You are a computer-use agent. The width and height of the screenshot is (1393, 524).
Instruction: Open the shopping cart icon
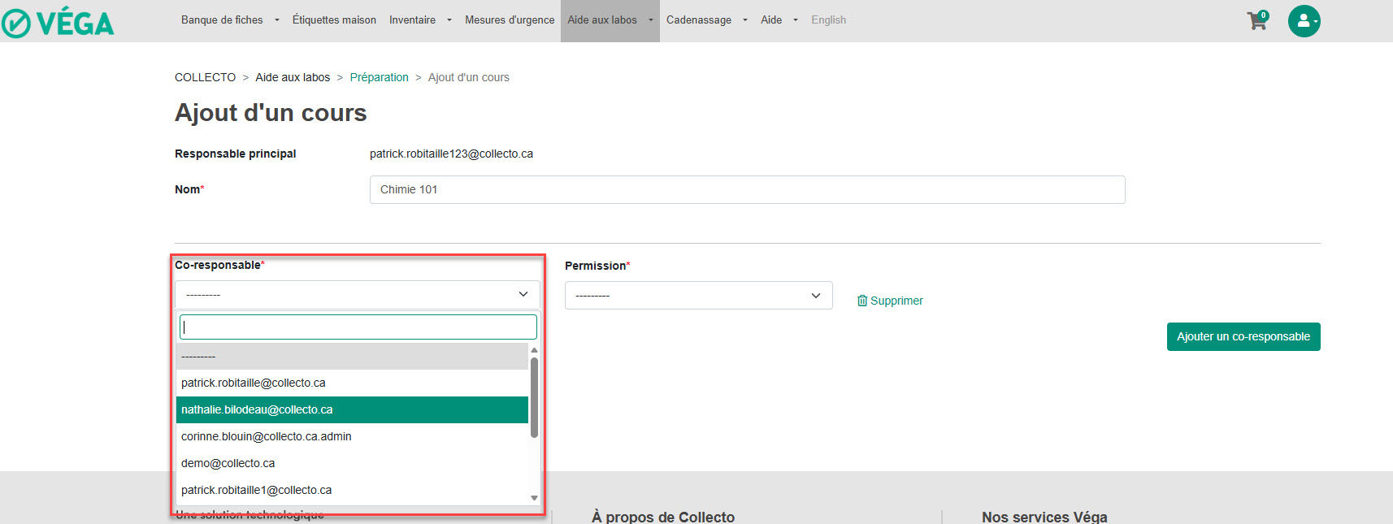tap(1256, 21)
